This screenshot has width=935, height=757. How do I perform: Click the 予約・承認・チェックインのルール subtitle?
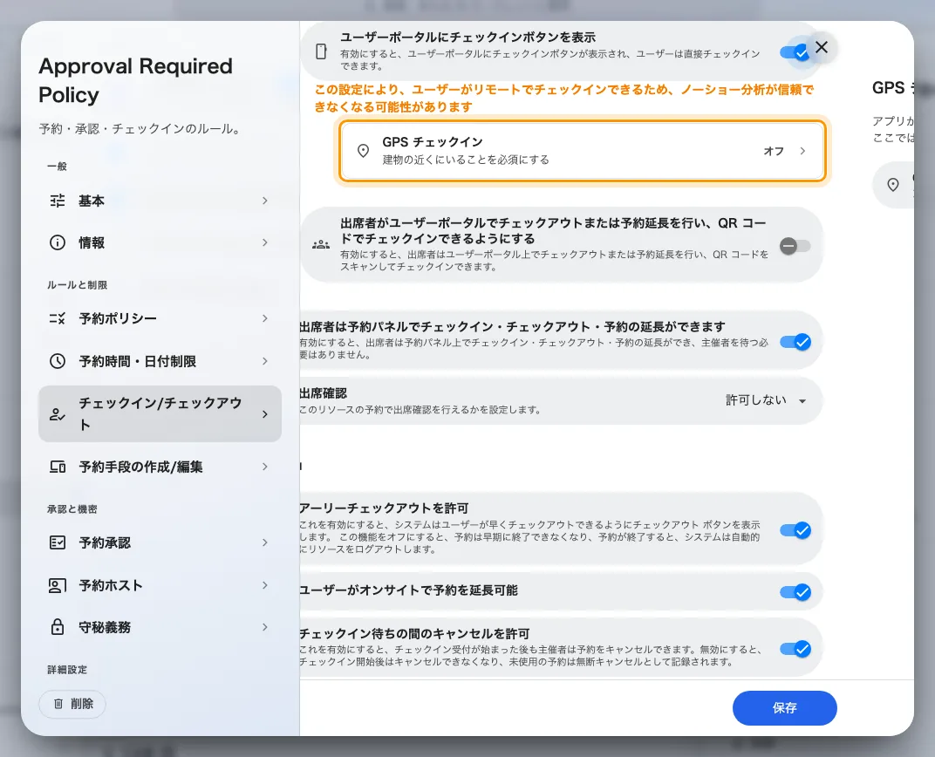point(140,129)
